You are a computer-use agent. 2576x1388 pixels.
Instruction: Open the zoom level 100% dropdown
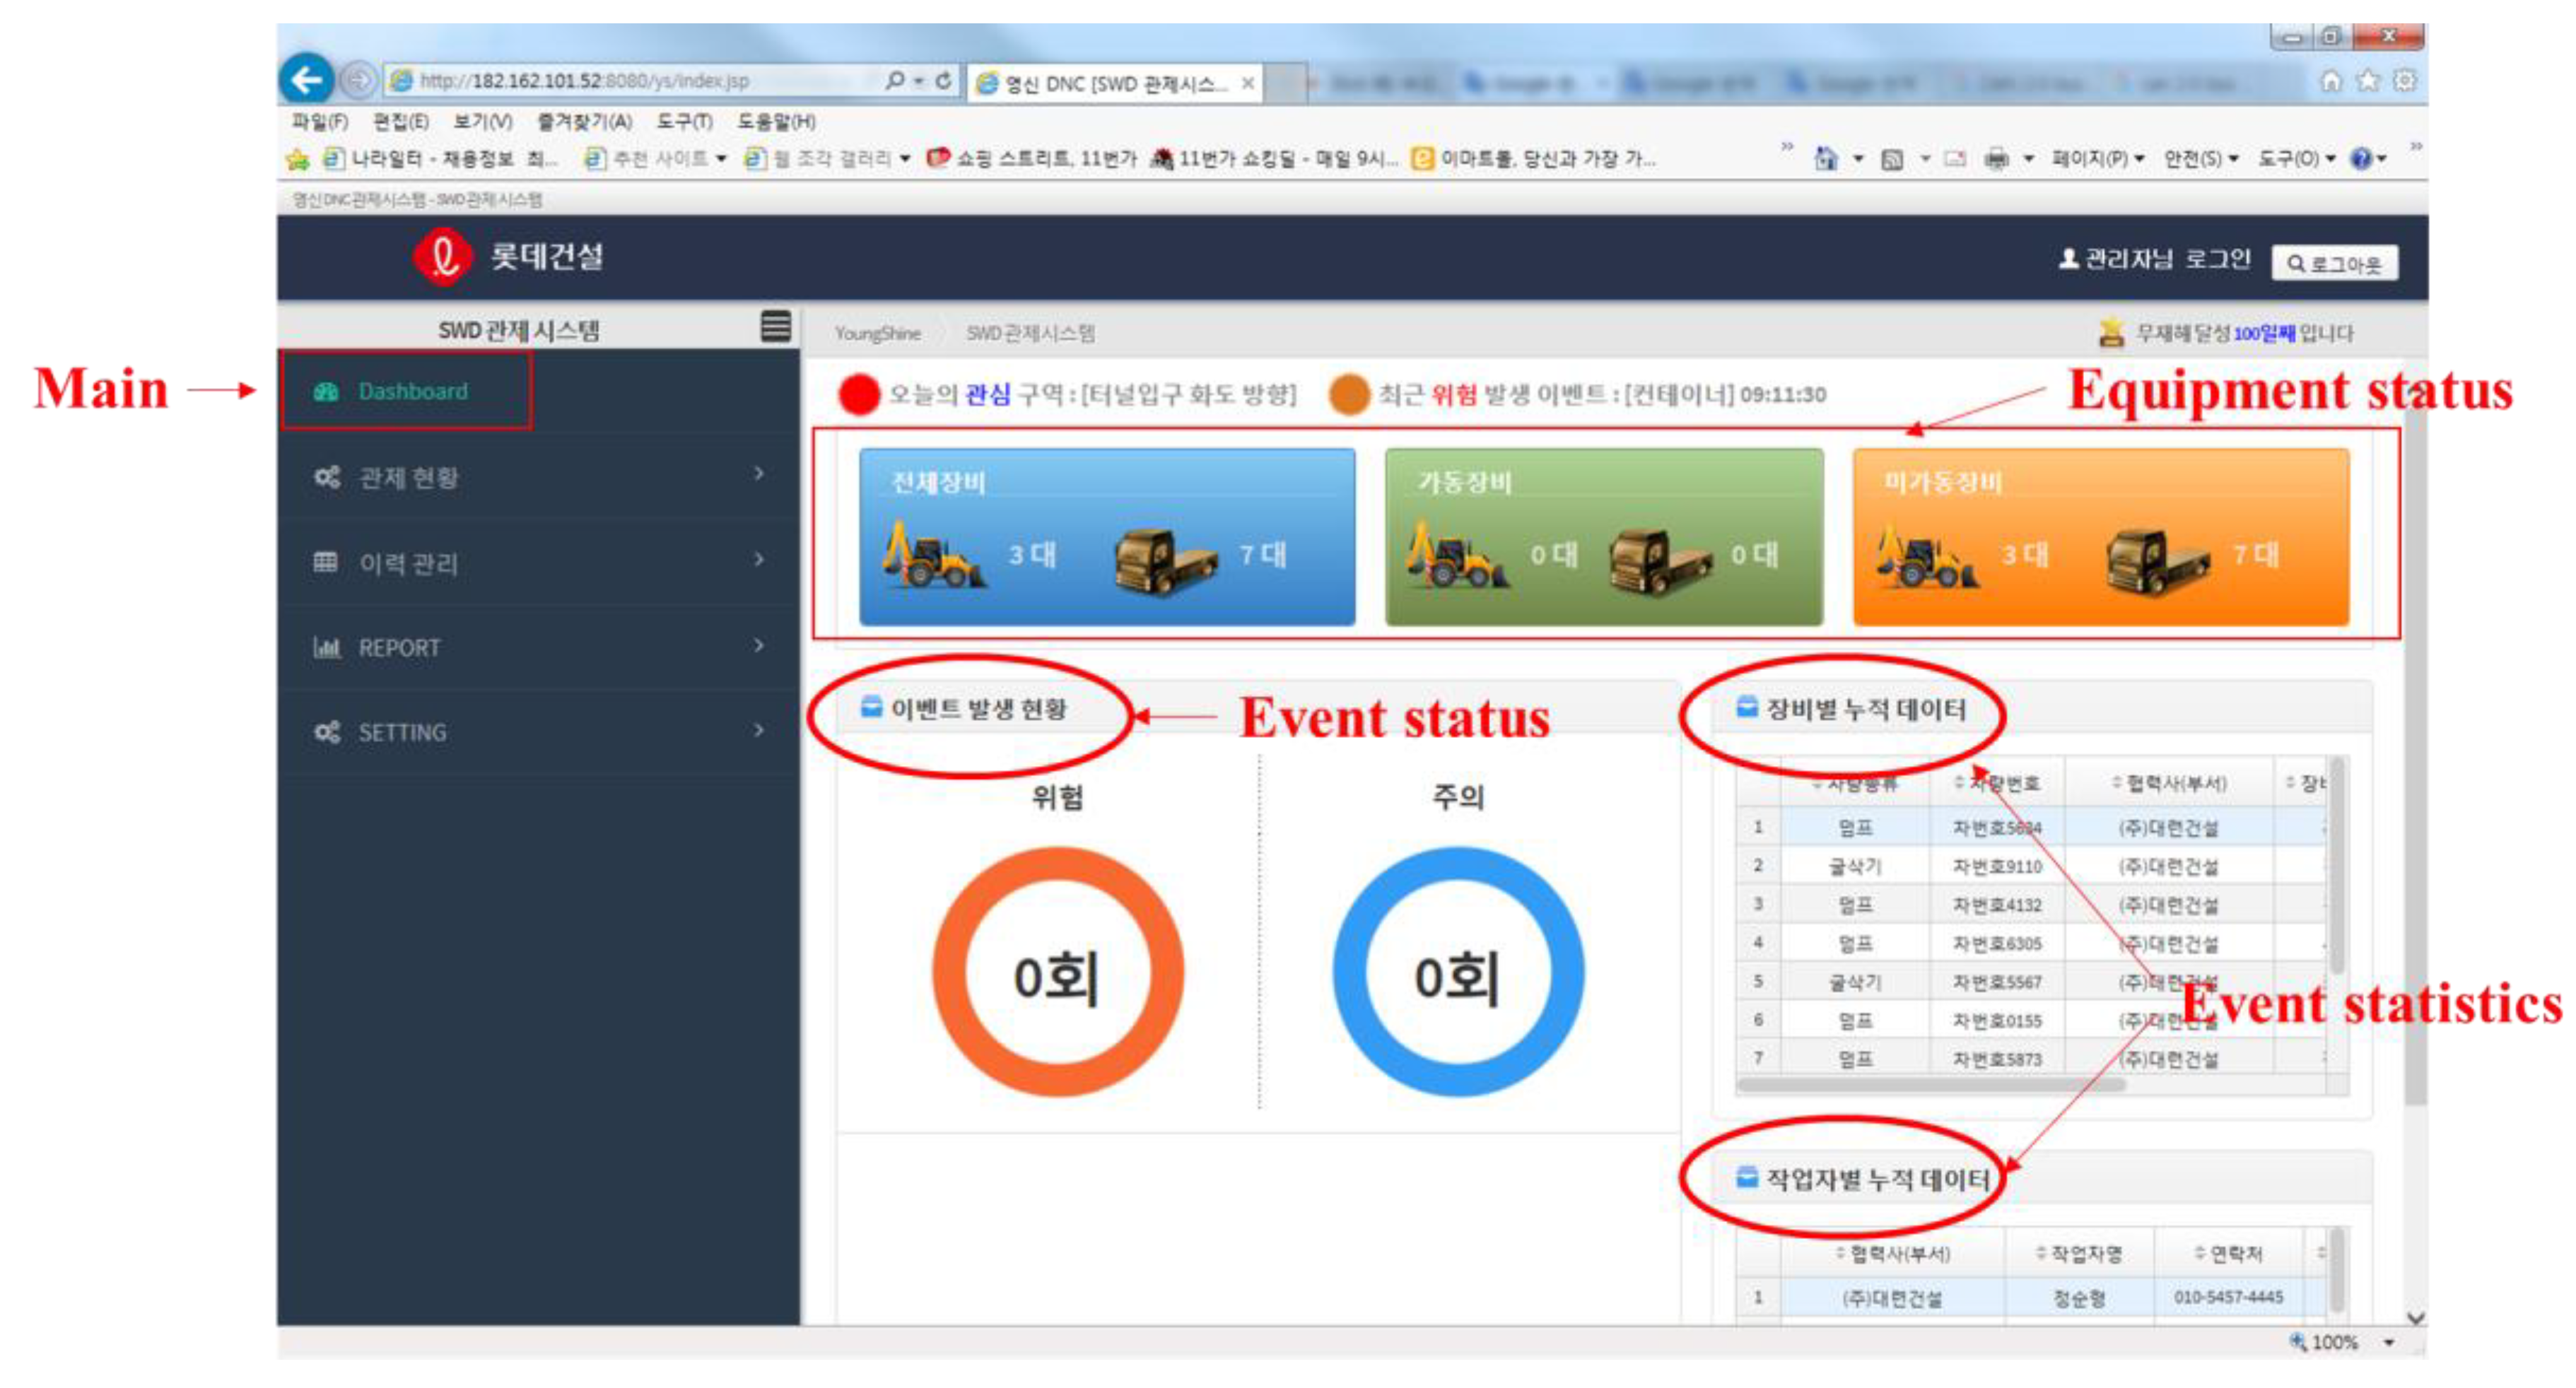[2388, 1342]
